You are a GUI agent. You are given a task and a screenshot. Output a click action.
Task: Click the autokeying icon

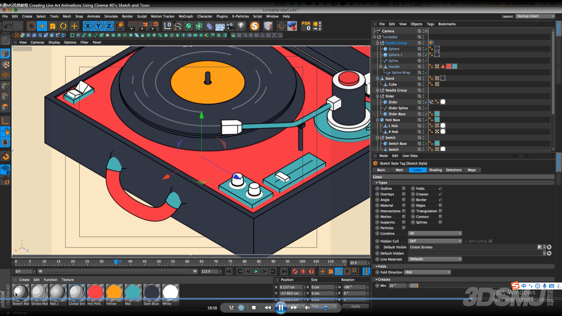click(303, 271)
